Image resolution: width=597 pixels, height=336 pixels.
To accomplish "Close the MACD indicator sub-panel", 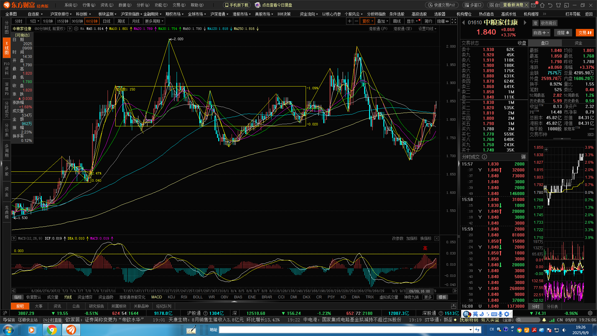I will click(x=437, y=238).
